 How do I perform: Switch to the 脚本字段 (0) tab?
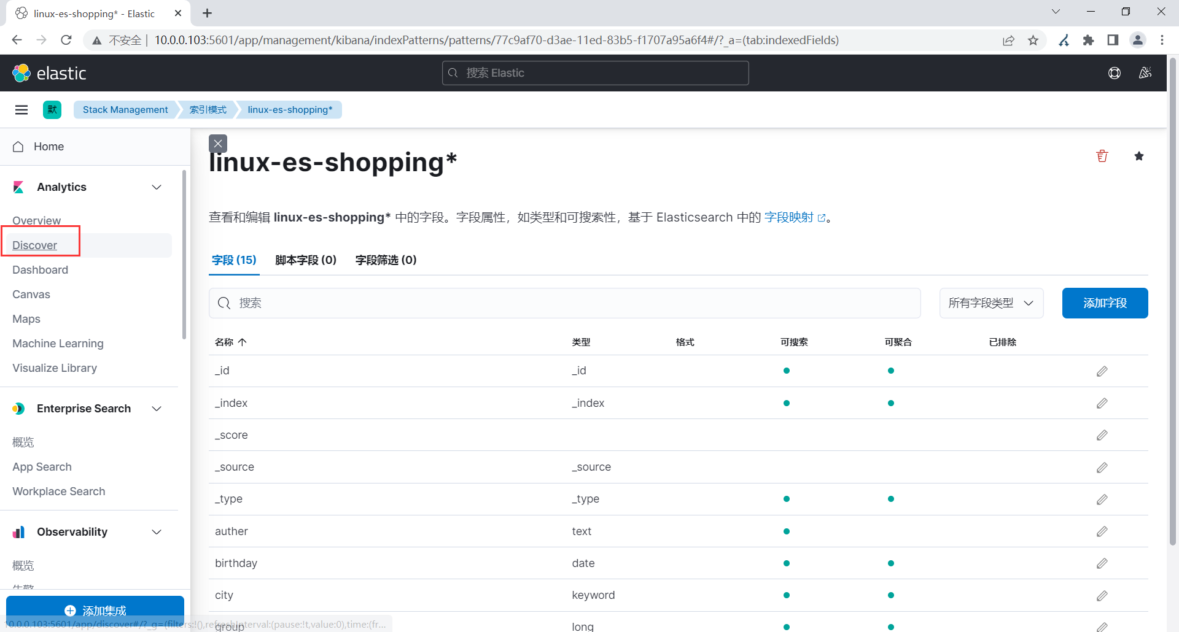tap(306, 260)
